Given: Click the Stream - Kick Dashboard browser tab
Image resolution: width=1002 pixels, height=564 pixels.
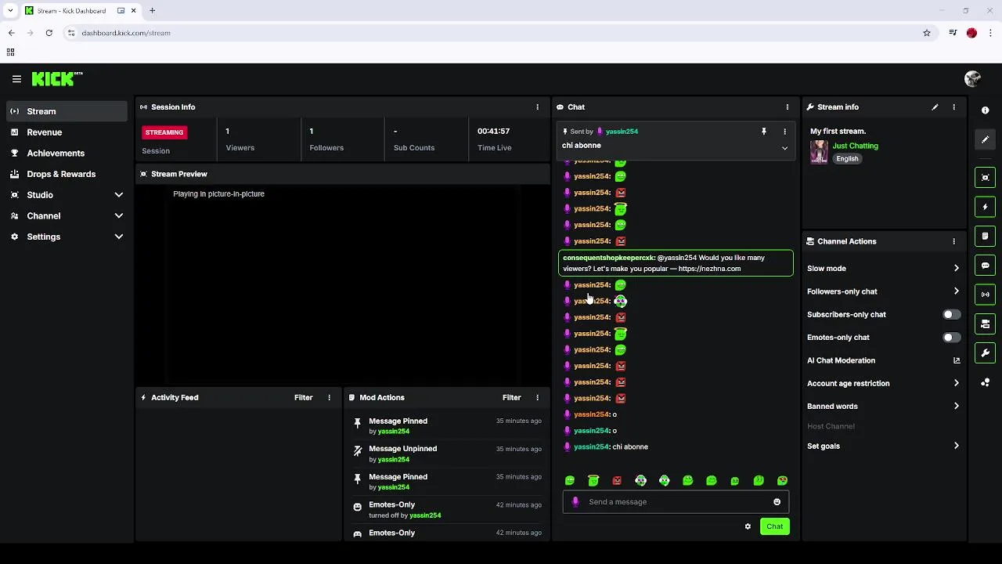Looking at the screenshot, I should point(80,11).
